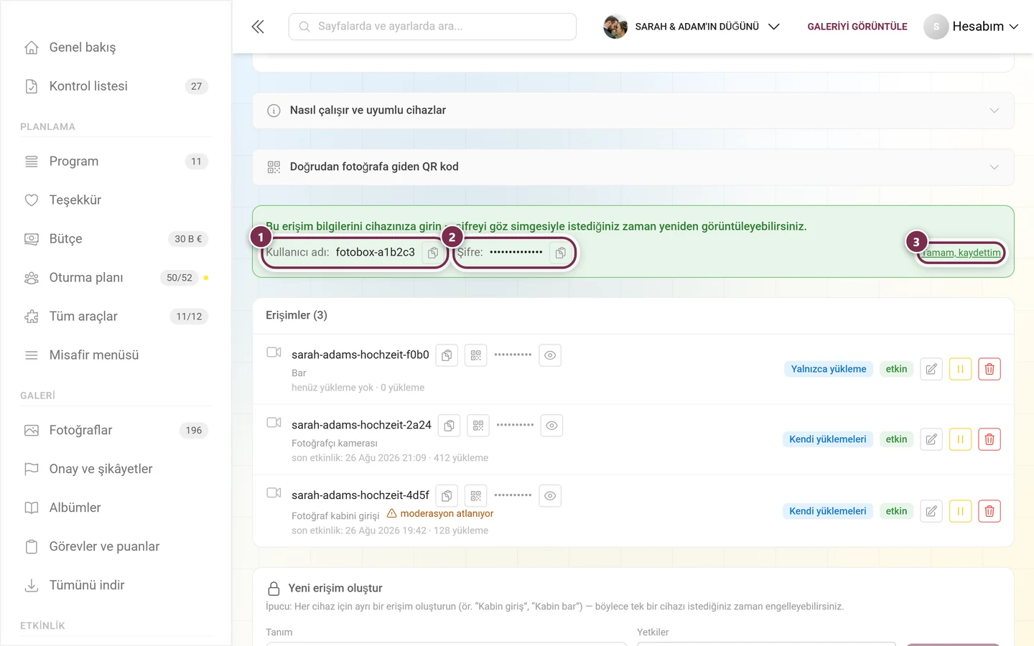The image size is (1034, 646).
Task: Open Görevler ve puanlar
Action: 116,547
